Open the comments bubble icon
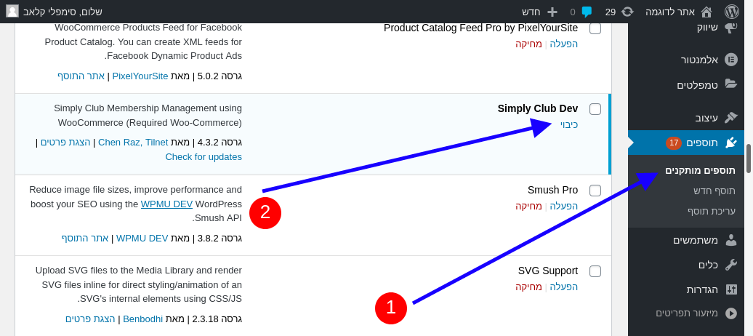This screenshot has height=336, width=753. [x=587, y=12]
